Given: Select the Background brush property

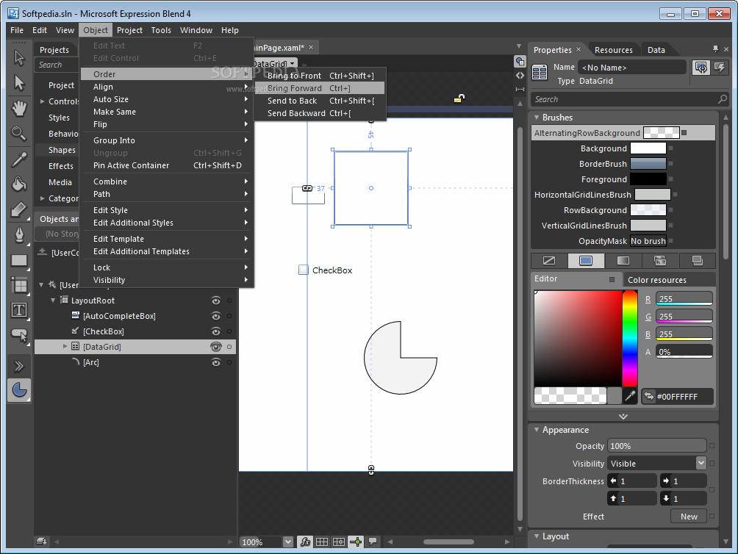Looking at the screenshot, I should (x=603, y=148).
